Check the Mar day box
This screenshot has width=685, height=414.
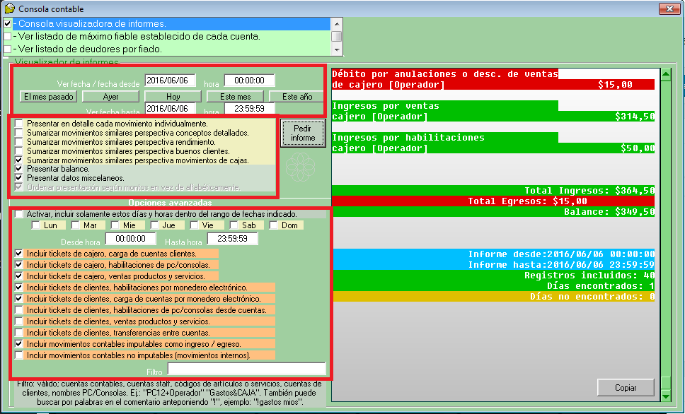coord(76,225)
